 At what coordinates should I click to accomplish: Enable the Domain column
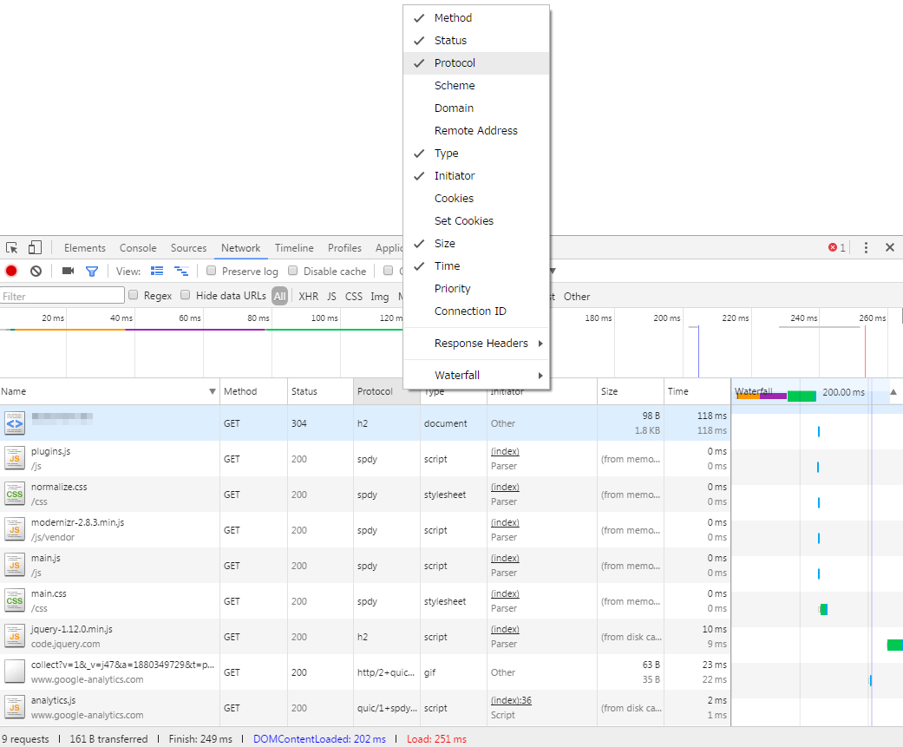[476, 108]
